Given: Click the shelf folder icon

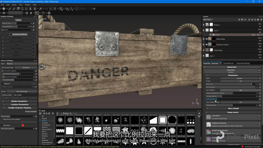Looking at the screenshot, I should [x=40, y=114].
